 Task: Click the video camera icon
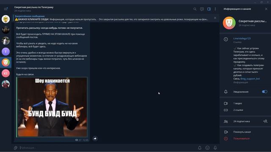[226, 103]
